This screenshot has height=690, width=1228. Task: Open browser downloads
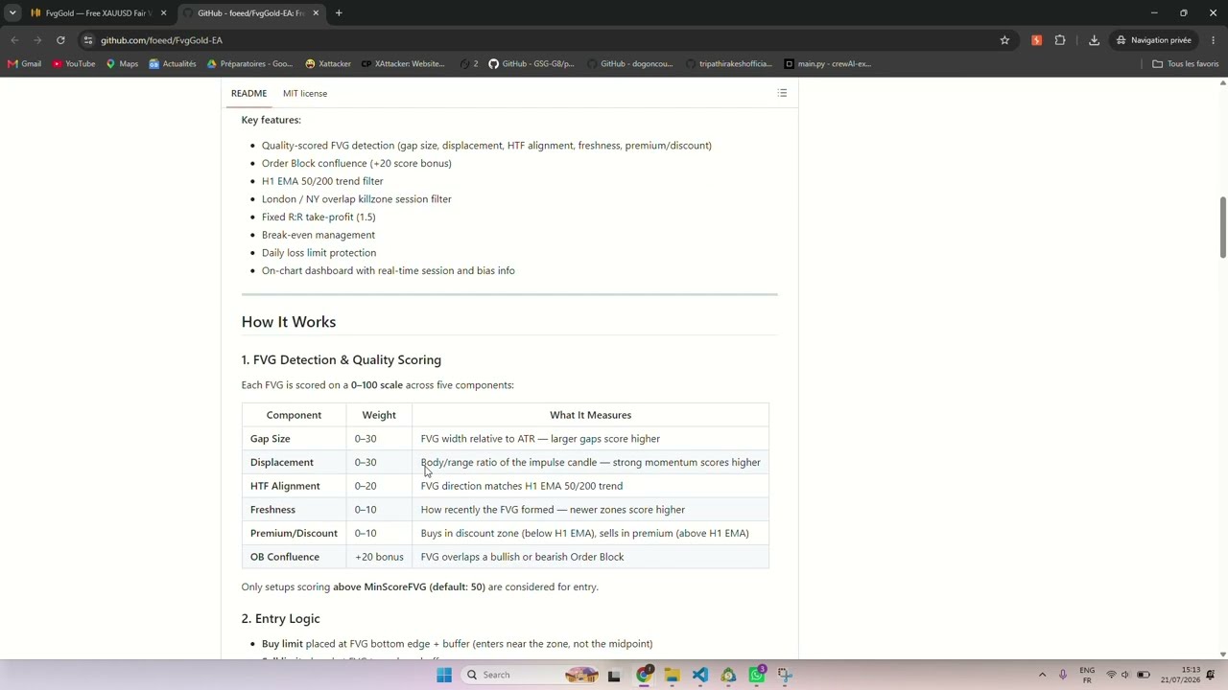click(x=1094, y=40)
